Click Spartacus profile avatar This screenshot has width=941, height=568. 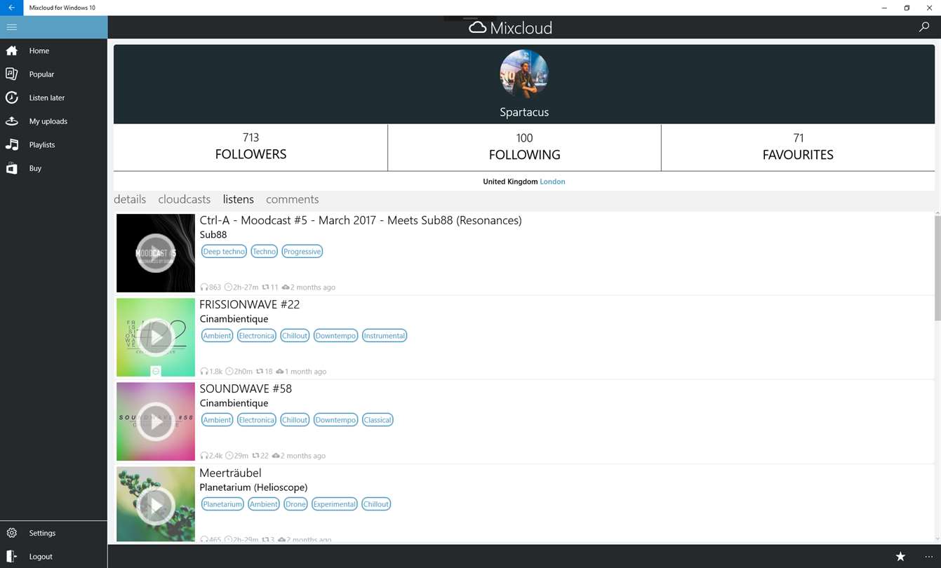click(x=524, y=74)
